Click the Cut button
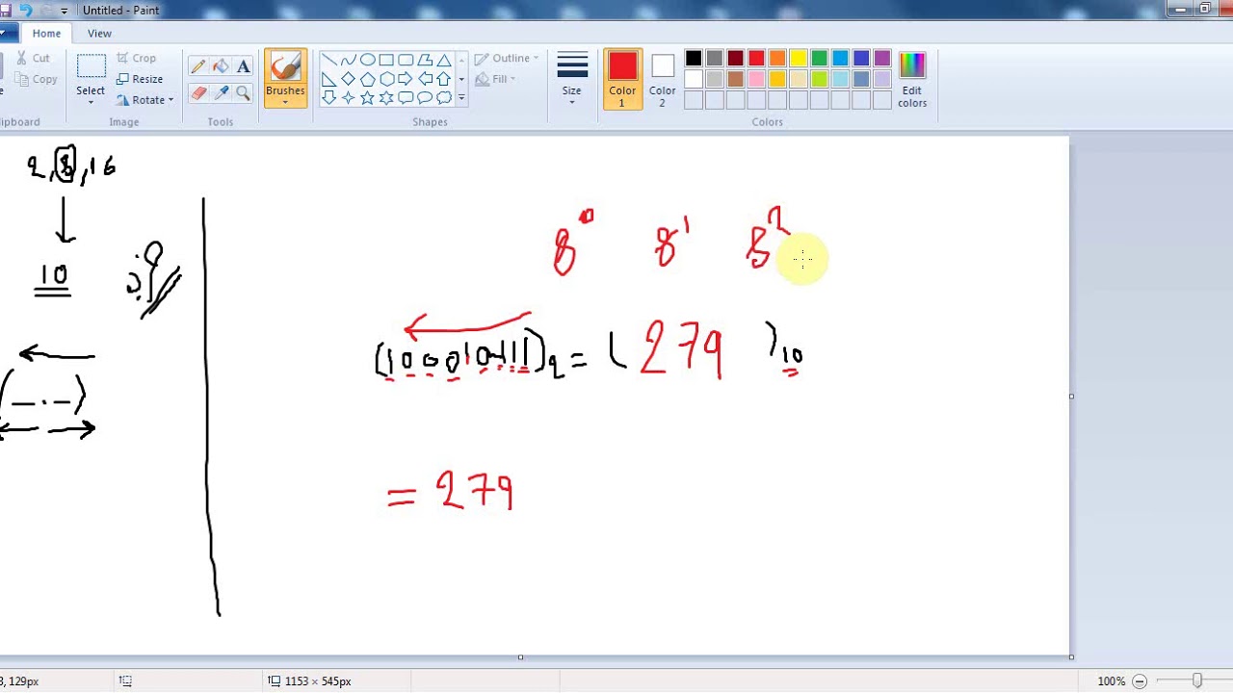Image resolution: width=1233 pixels, height=693 pixels. pyautogui.click(x=33, y=58)
